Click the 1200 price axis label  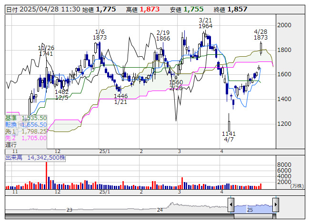284,124
